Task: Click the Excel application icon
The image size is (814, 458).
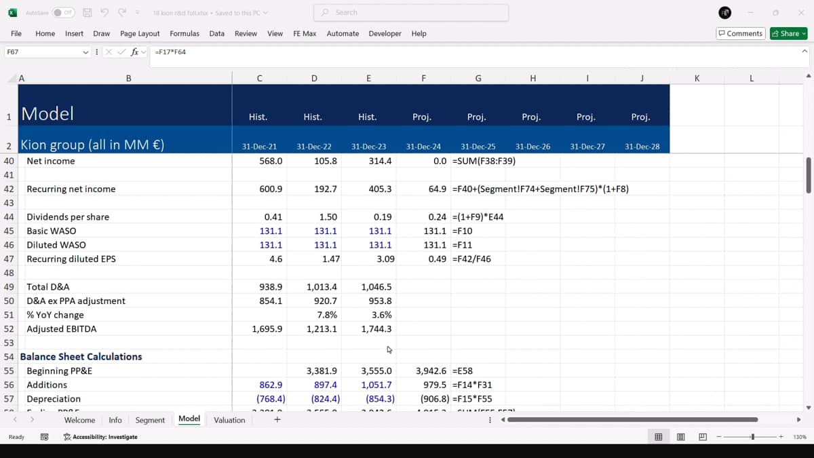Action: coord(12,12)
